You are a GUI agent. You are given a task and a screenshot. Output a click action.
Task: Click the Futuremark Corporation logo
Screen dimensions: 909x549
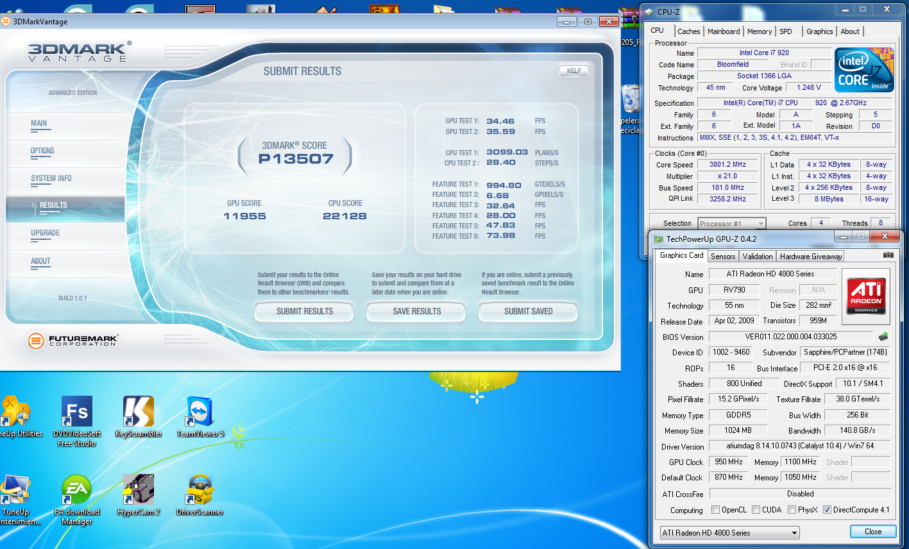[74, 341]
